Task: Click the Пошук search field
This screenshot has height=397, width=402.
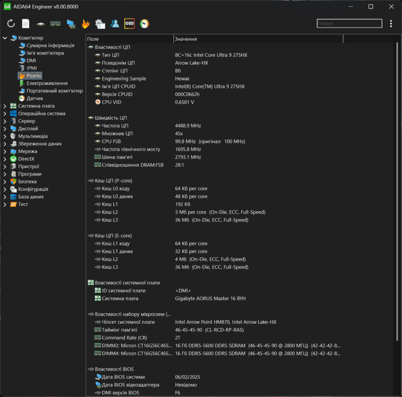Action: (349, 23)
